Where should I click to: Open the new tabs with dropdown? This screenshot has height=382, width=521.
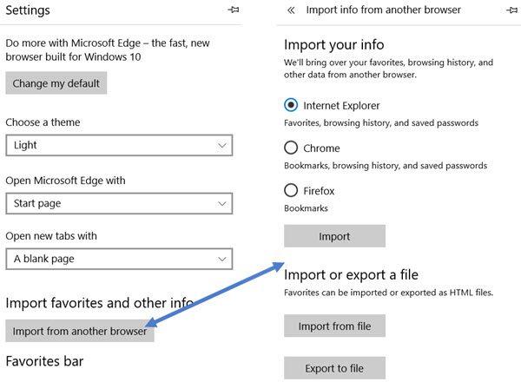[119, 259]
